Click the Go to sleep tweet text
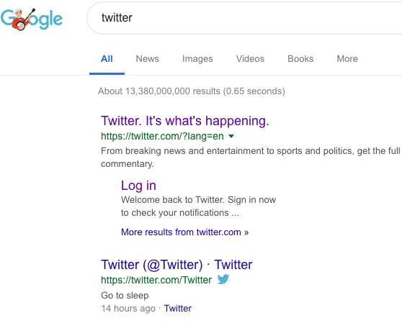This screenshot has height=323, width=402. coord(125,296)
